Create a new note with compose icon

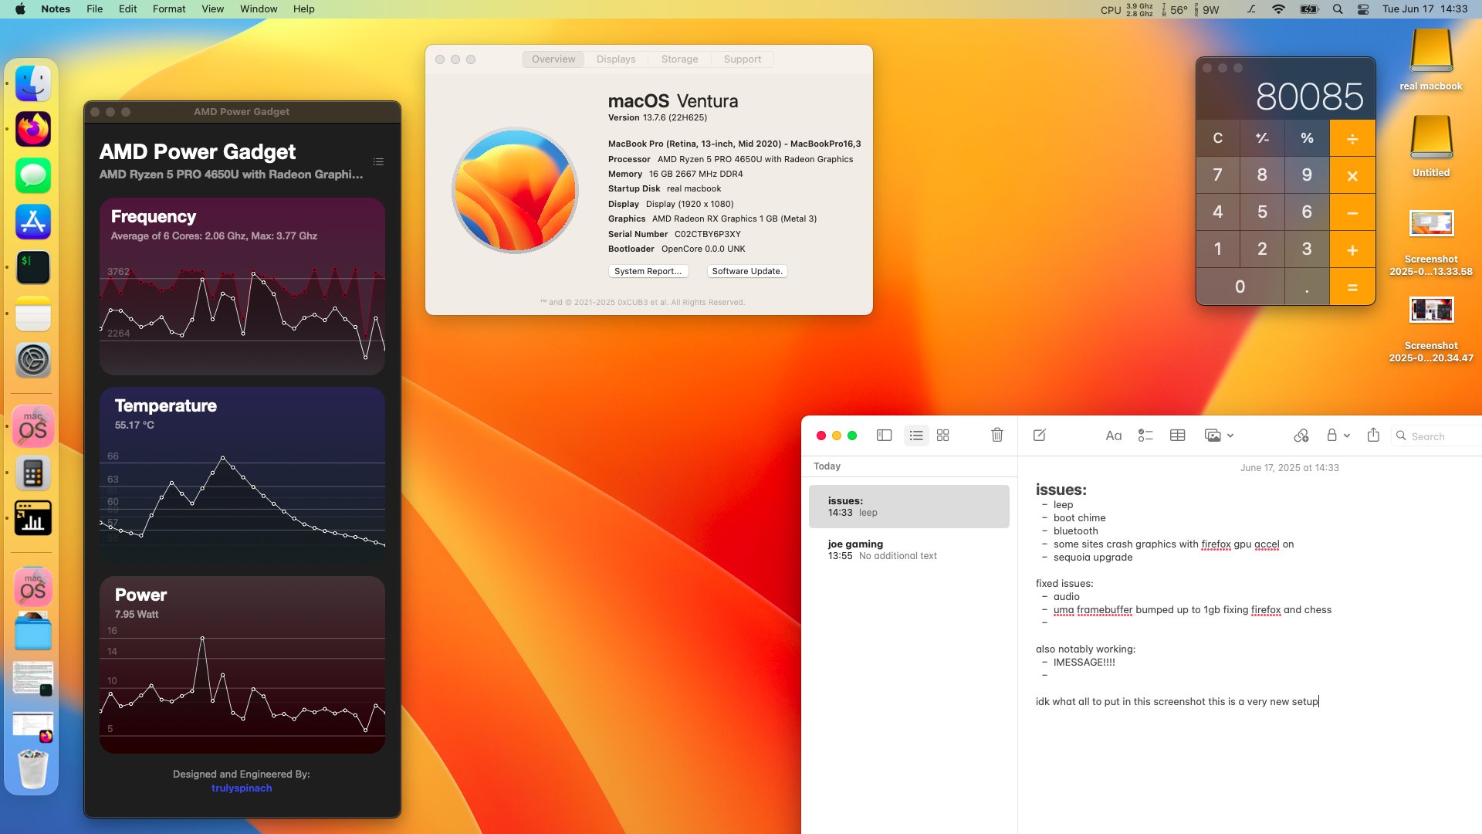pyautogui.click(x=1040, y=436)
